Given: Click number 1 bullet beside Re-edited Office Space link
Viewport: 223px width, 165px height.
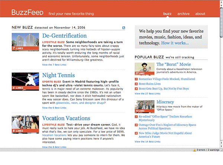Looking at the screenshot, I should coord(136,117).
